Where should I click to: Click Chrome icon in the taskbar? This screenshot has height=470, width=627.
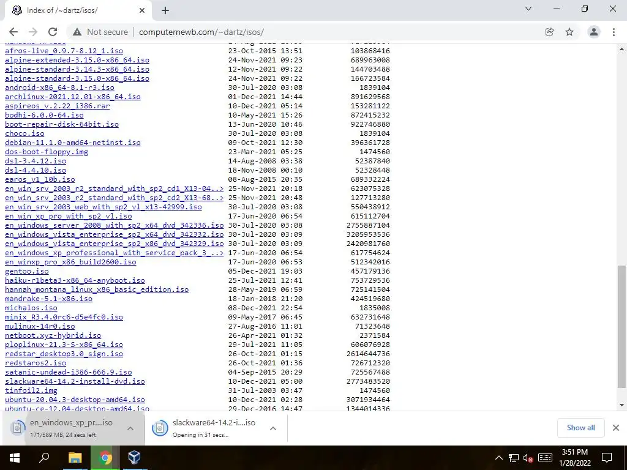[x=105, y=458]
